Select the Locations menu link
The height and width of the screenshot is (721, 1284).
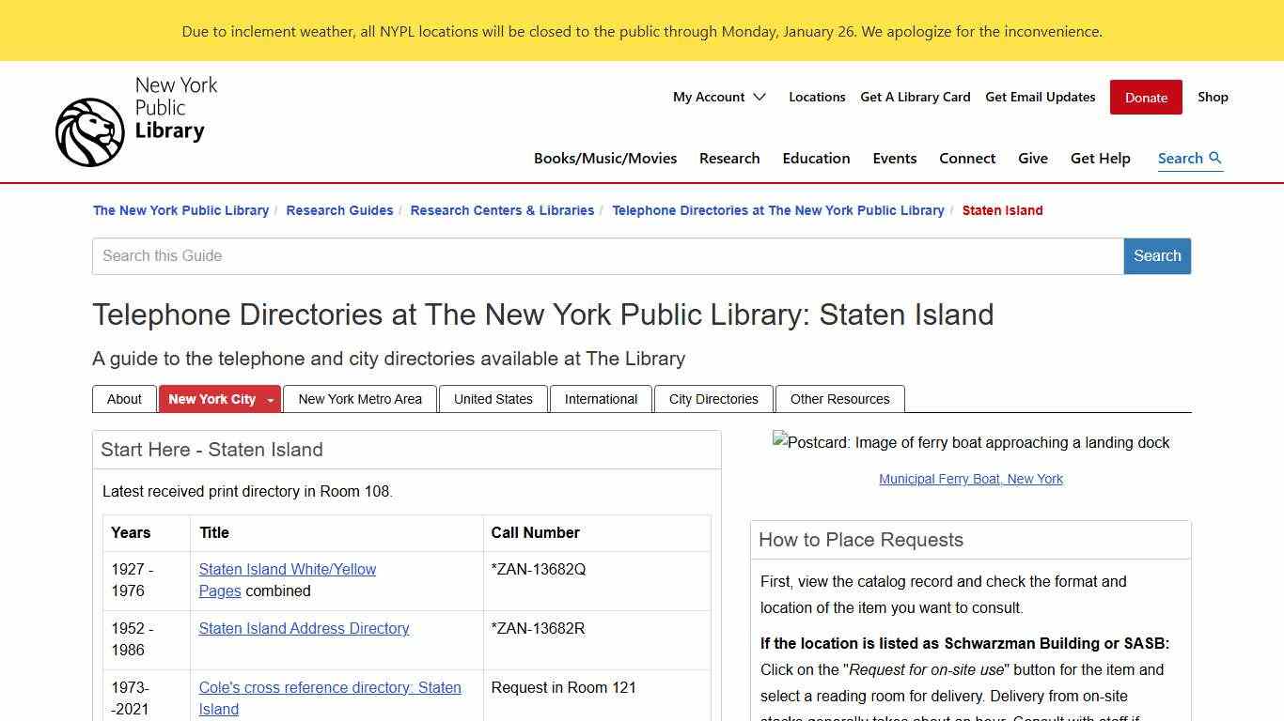[x=816, y=97]
